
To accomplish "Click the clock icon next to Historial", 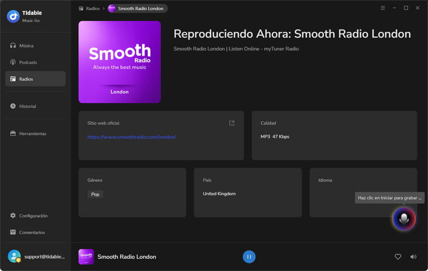I will coord(13,106).
